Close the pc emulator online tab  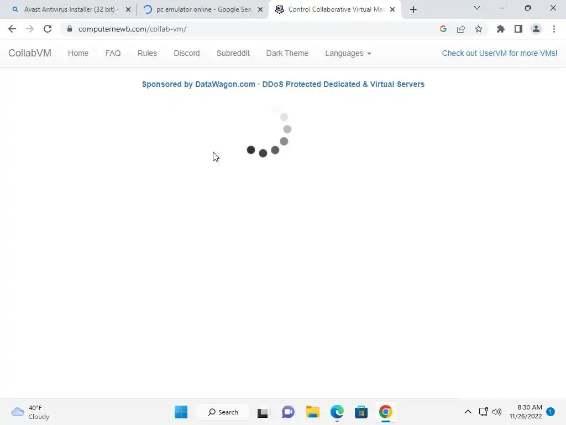(x=260, y=10)
